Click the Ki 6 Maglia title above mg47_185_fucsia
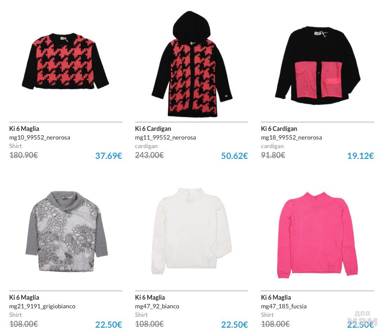This screenshot has width=384, height=332. (x=276, y=298)
